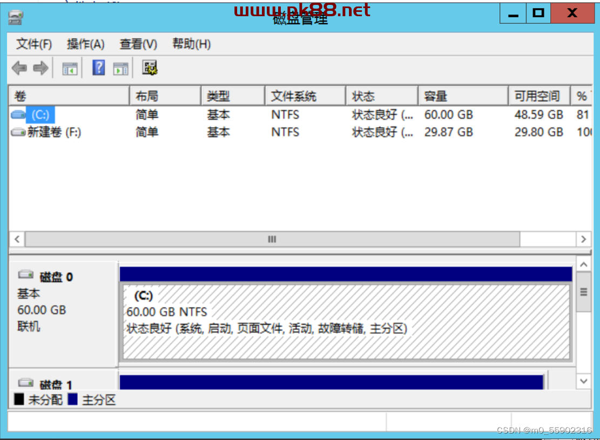
Task: Select the 磁盘 0 disk label
Action: pyautogui.click(x=56, y=277)
